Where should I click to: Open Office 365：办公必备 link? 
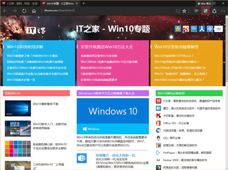176,123
